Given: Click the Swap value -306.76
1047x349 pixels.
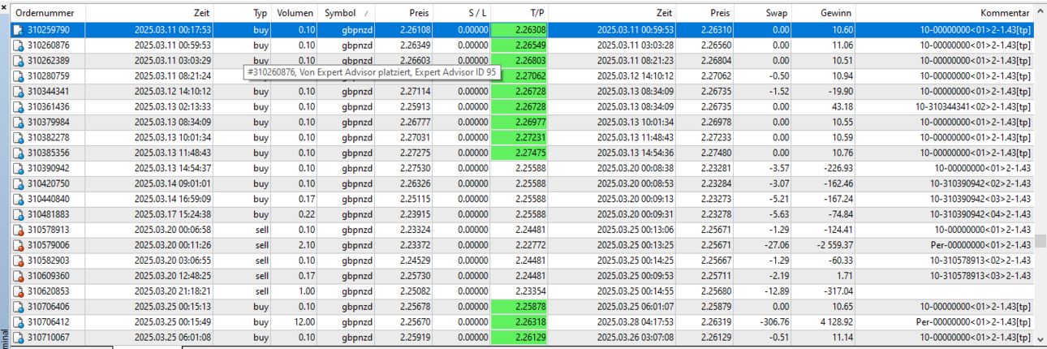Looking at the screenshot, I should [x=774, y=323].
